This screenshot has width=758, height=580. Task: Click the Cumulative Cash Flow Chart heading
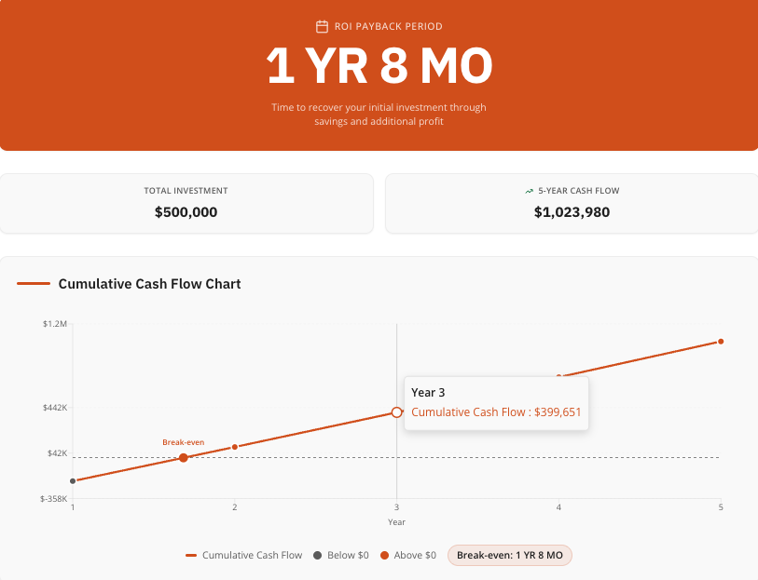[149, 284]
